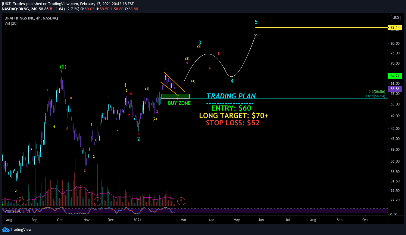This screenshot has width=406, height=235.
Task: Click the LONG TARGET: $70+ text
Action: 233,115
